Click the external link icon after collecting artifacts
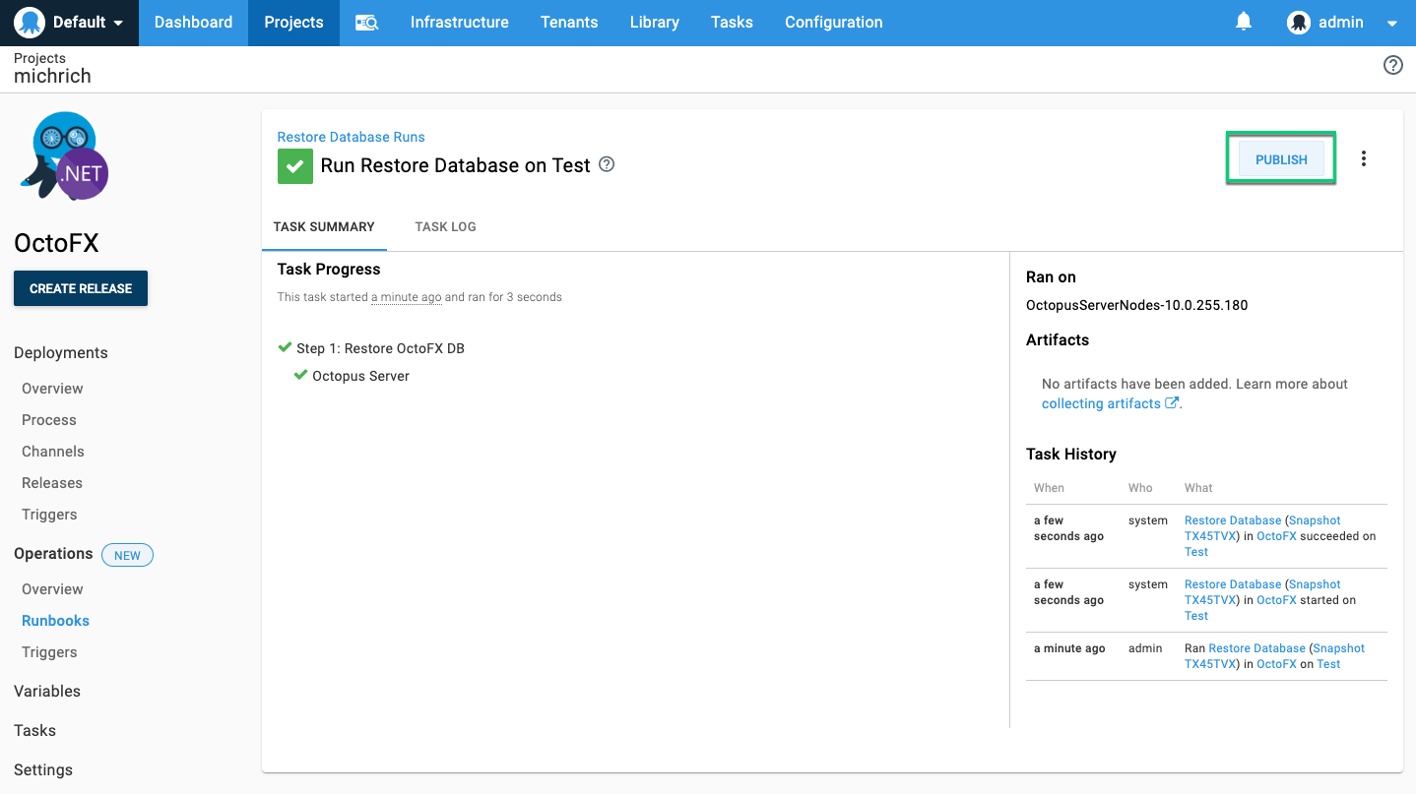The width and height of the screenshot is (1416, 794). click(x=1171, y=401)
